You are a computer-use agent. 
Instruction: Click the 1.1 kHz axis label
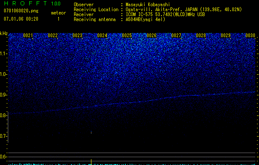3,54
